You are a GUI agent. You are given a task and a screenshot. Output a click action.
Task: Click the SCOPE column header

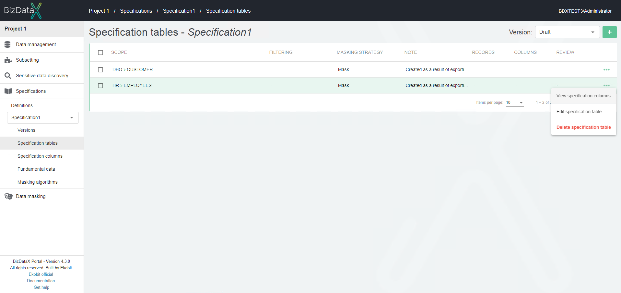119,52
